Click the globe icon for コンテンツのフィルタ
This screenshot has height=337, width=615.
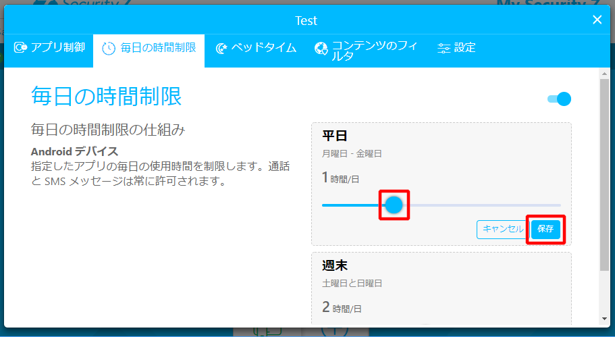[321, 49]
